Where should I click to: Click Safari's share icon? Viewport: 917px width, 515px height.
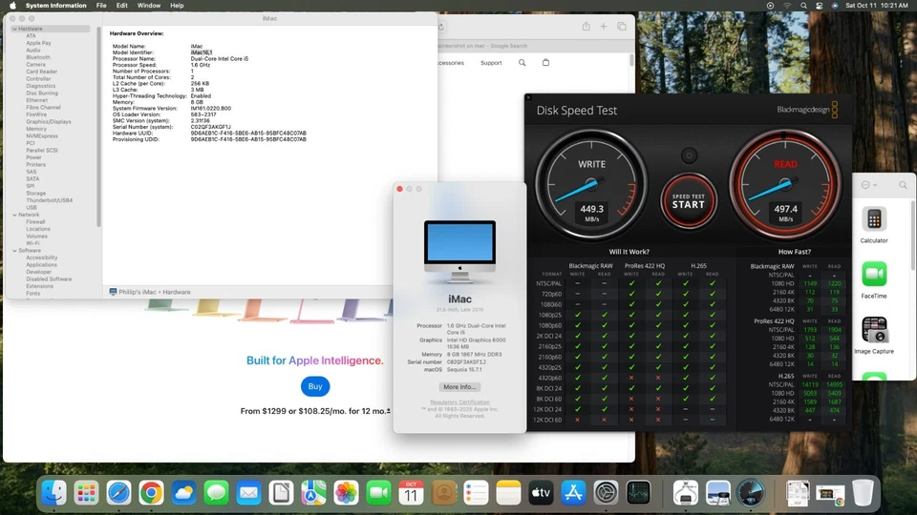tap(586, 27)
